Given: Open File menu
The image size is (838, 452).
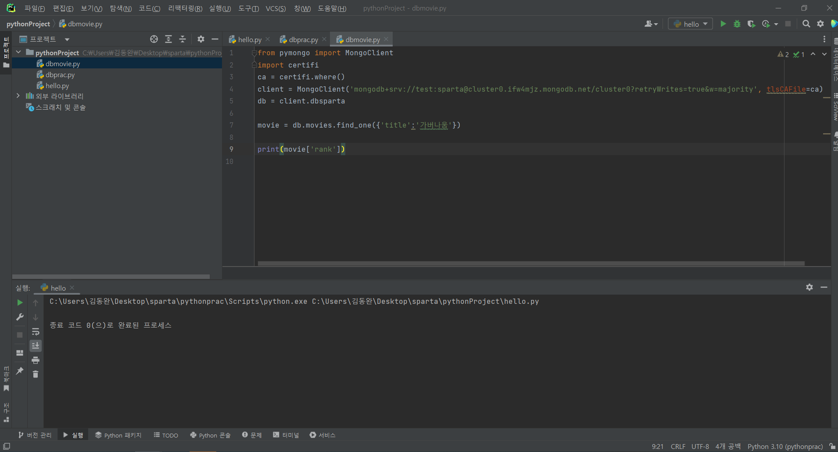Looking at the screenshot, I should point(35,8).
